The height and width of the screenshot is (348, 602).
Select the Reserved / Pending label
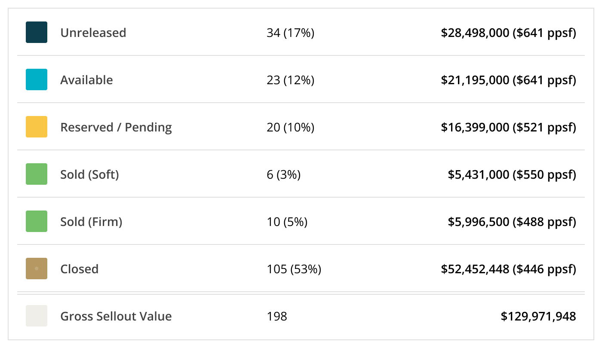(116, 127)
